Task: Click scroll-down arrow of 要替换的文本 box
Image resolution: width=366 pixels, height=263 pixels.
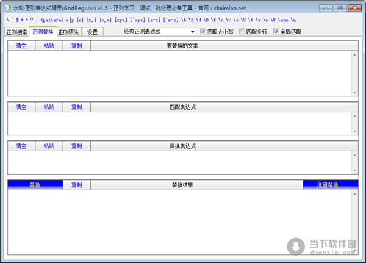Action: coord(354,92)
